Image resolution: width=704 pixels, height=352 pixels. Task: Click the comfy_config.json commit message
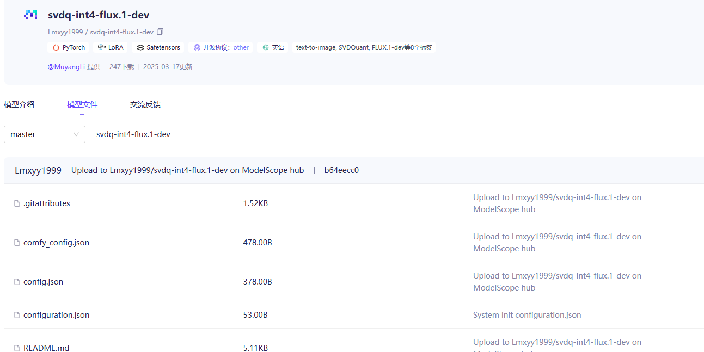point(557,243)
